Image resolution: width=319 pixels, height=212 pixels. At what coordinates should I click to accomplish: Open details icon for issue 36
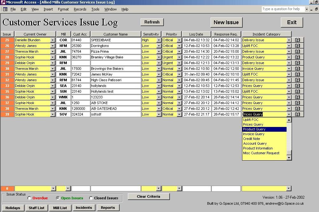coord(298,97)
